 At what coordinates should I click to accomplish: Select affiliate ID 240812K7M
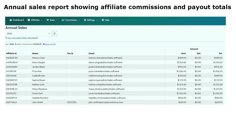click(12, 58)
